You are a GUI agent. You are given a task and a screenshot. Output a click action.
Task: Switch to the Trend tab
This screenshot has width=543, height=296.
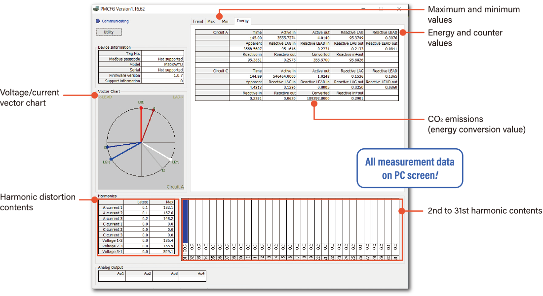[x=198, y=21]
